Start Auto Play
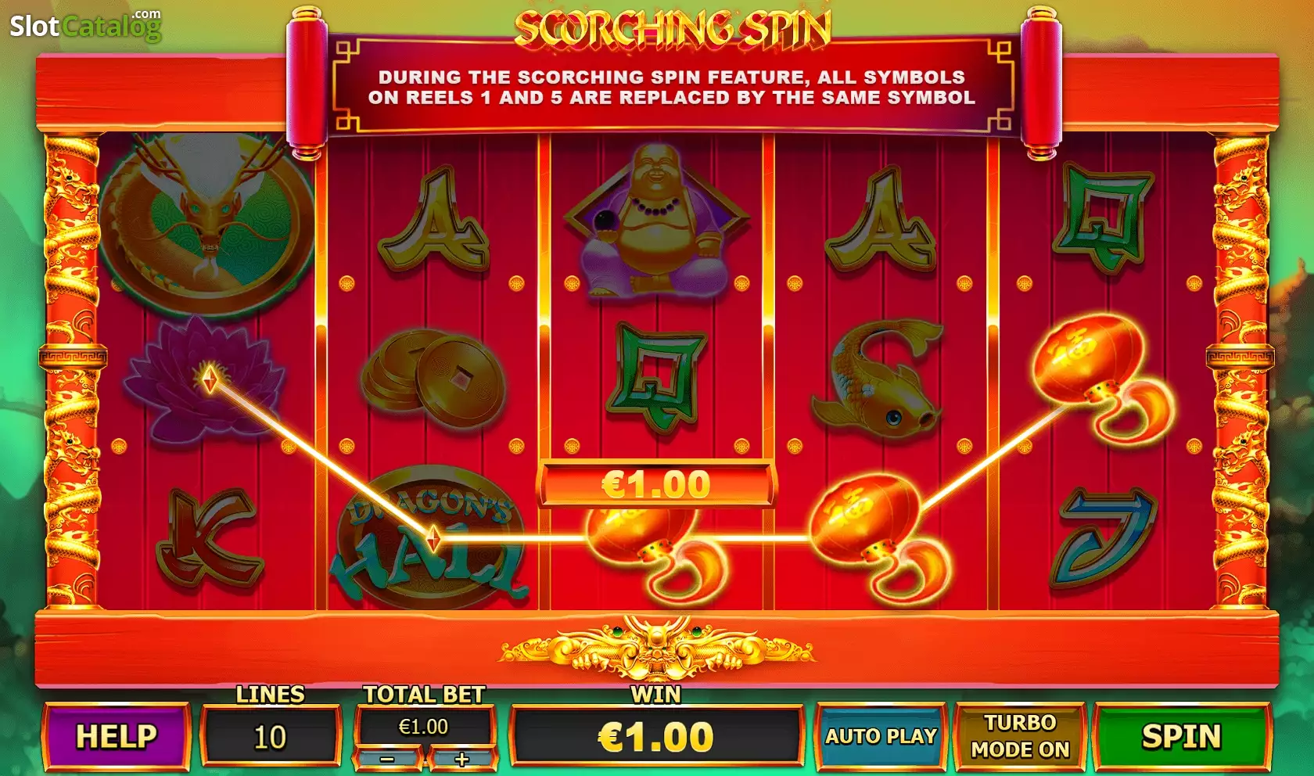 pos(881,736)
